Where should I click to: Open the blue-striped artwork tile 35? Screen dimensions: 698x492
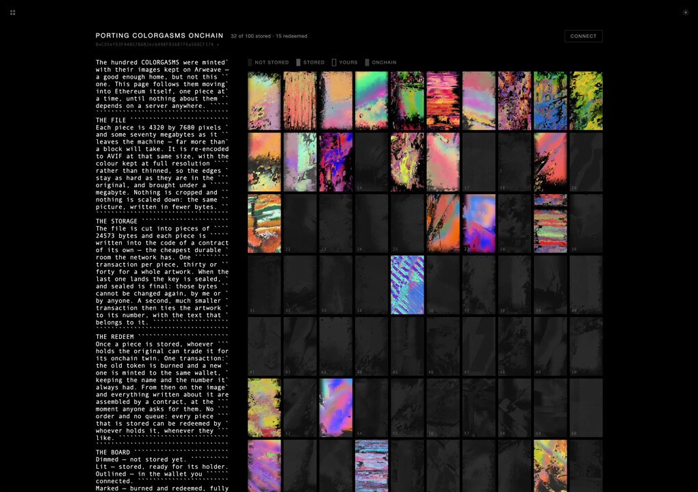click(407, 285)
